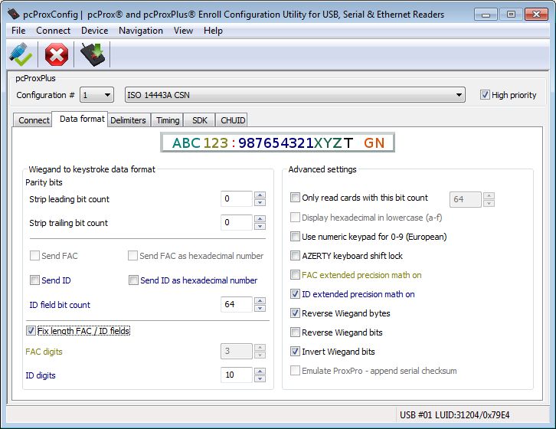Enable AZERTY keyboard shift lock

pyautogui.click(x=295, y=255)
